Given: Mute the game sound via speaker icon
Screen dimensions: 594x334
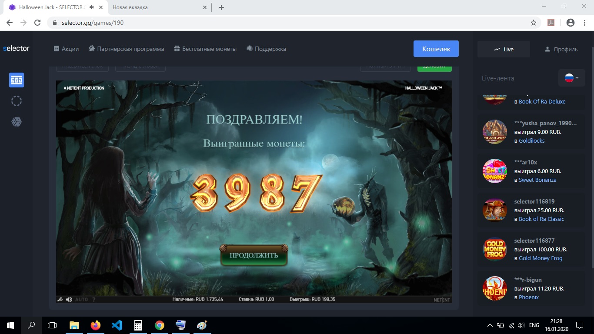Looking at the screenshot, I should point(69,299).
